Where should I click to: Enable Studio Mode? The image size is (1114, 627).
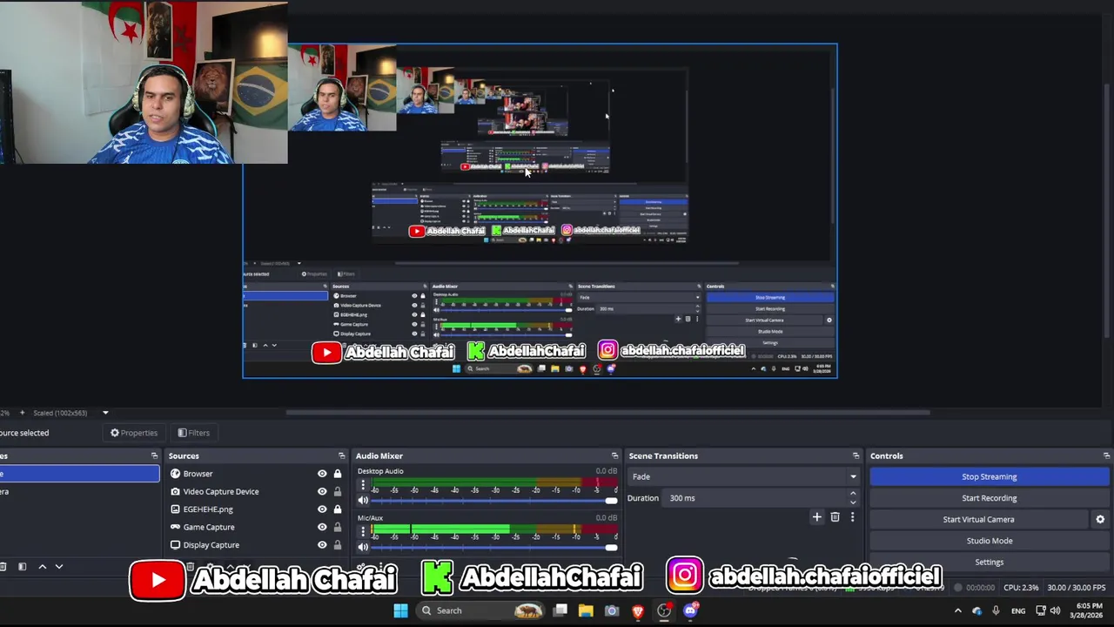click(x=990, y=541)
